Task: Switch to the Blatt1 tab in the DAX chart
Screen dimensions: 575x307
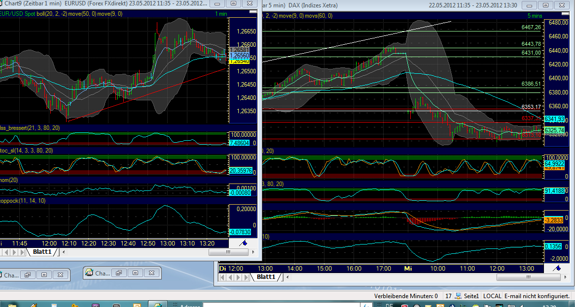Action: point(266,276)
